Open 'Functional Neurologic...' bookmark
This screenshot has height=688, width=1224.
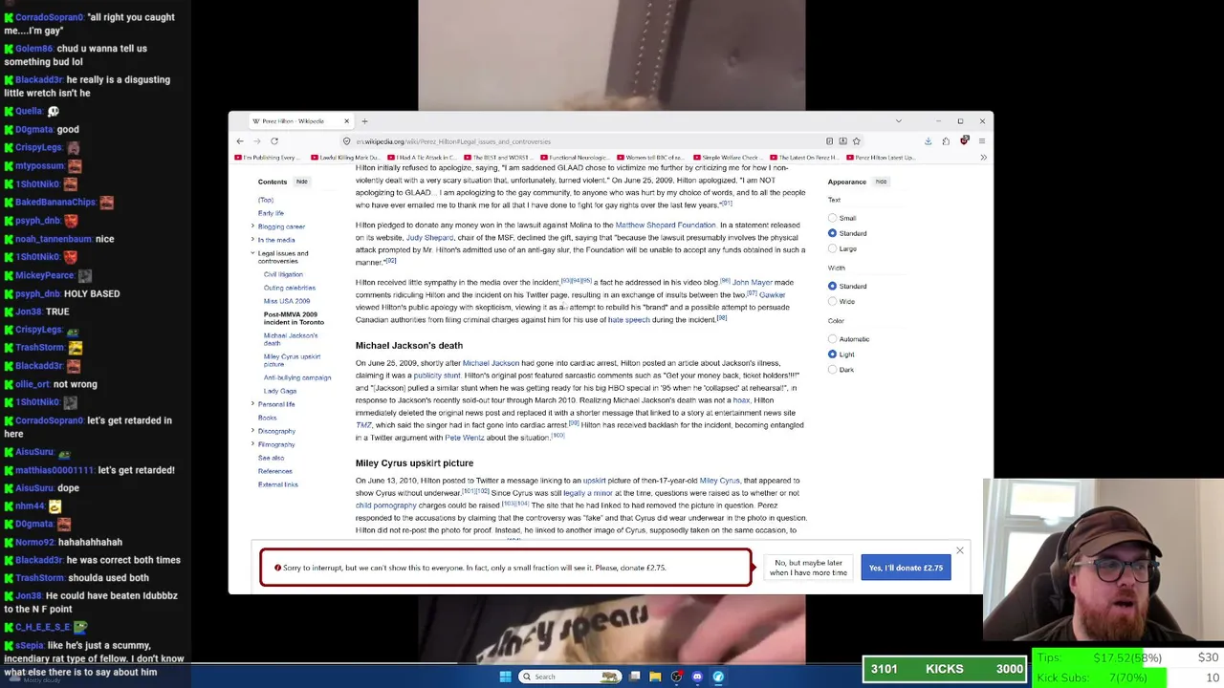[576, 158]
